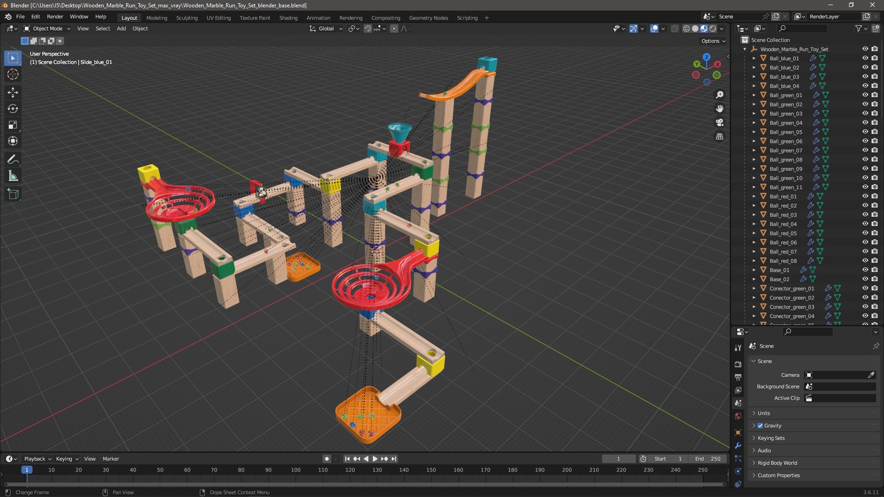Viewport: 884px width, 497px height.
Task: Add a new workspace with plus button
Action: coord(487,18)
